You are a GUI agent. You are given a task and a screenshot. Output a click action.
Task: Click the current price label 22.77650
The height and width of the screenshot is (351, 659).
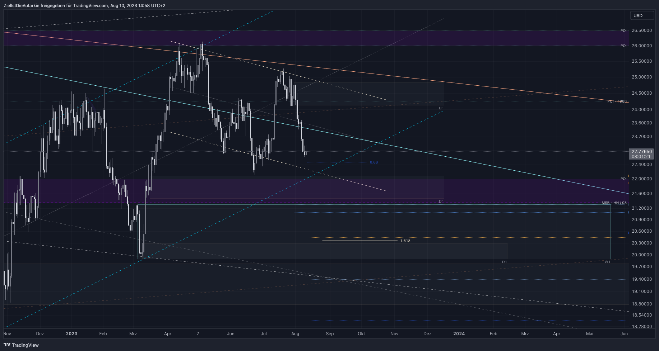point(642,152)
